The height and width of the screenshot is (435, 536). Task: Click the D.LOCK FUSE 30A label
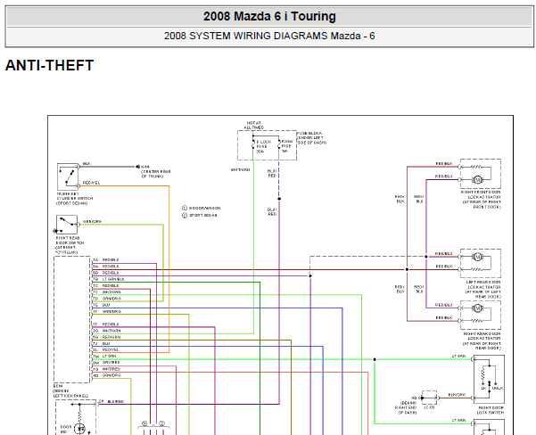[263, 146]
